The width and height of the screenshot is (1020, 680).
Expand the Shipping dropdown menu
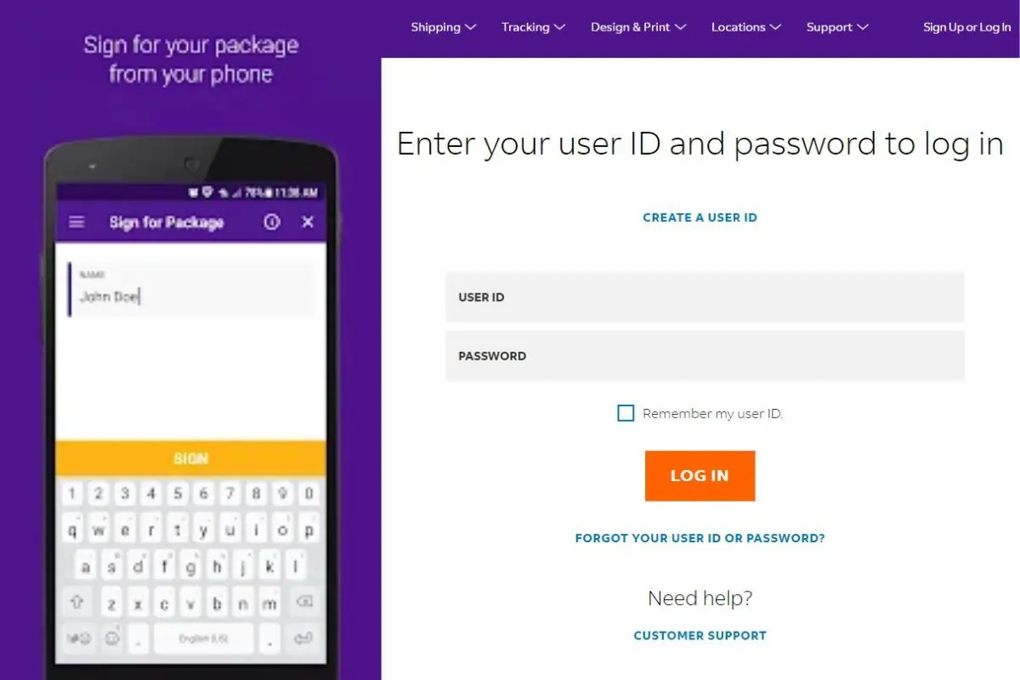(443, 27)
